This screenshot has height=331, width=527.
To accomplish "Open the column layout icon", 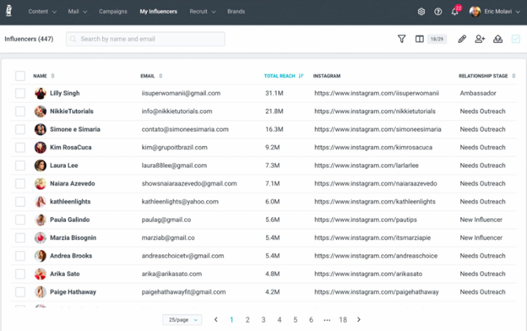I will pyautogui.click(x=419, y=39).
